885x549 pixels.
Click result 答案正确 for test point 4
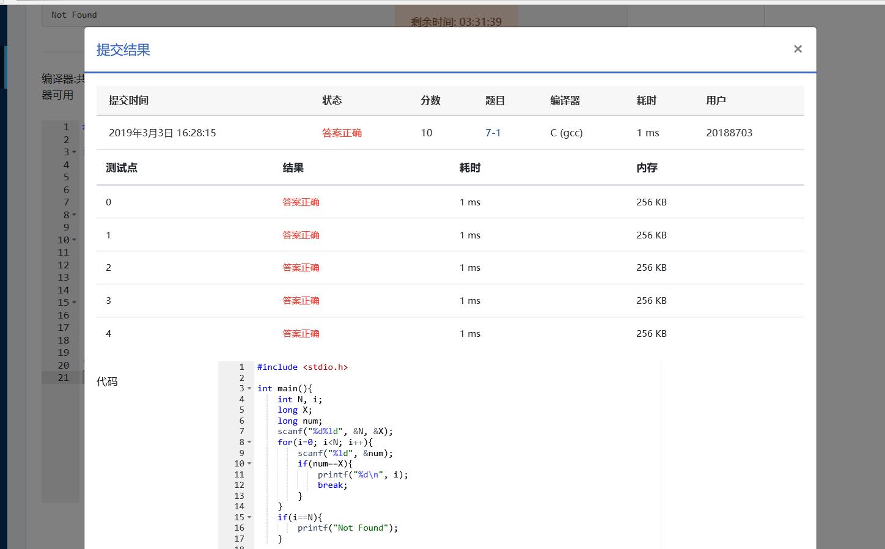pos(301,333)
